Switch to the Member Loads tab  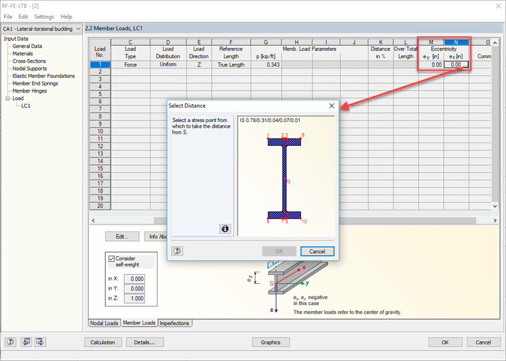click(139, 322)
